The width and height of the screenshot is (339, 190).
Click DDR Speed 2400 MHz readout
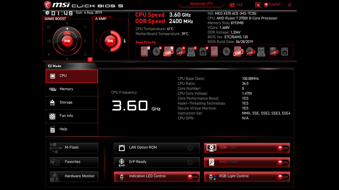point(164,21)
